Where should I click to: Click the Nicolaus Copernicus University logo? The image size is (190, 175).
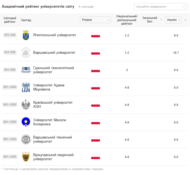pyautogui.click(x=26, y=122)
